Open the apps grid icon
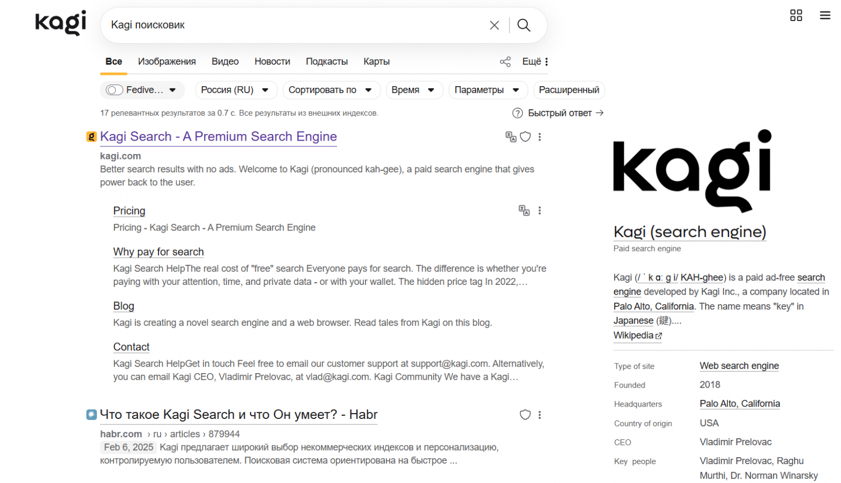 pos(796,15)
